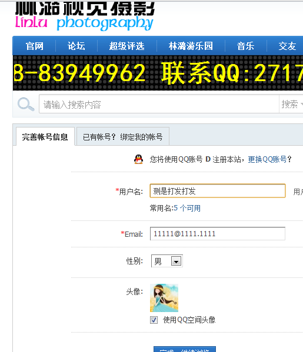Open the 性别 gender dropdown

pyautogui.click(x=167, y=261)
